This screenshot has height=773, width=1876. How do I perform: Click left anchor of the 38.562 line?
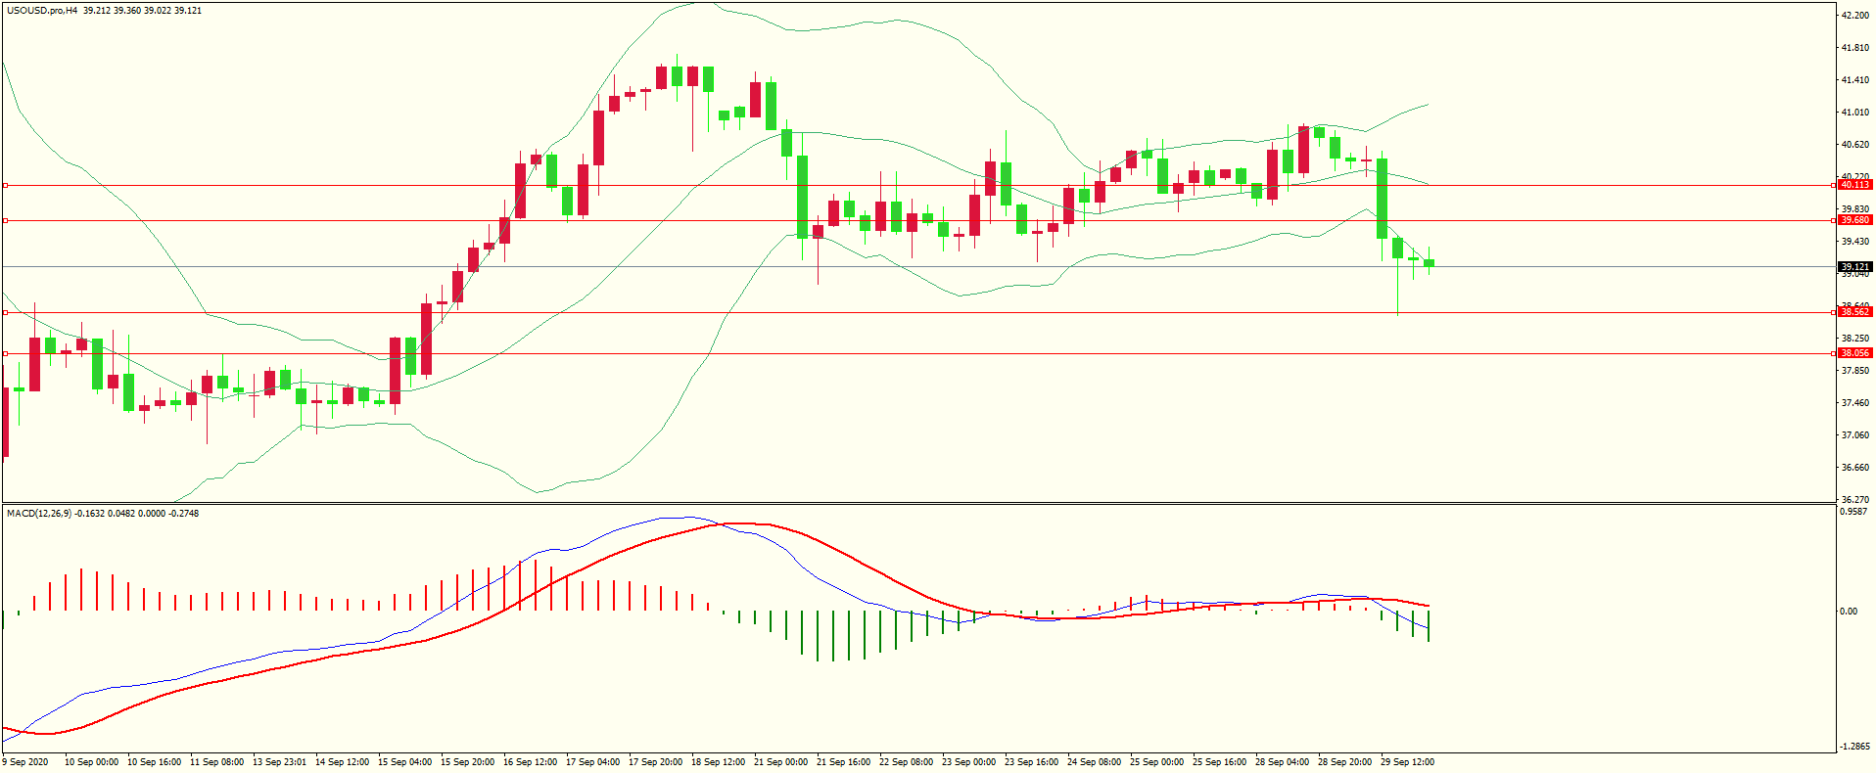pyautogui.click(x=6, y=312)
